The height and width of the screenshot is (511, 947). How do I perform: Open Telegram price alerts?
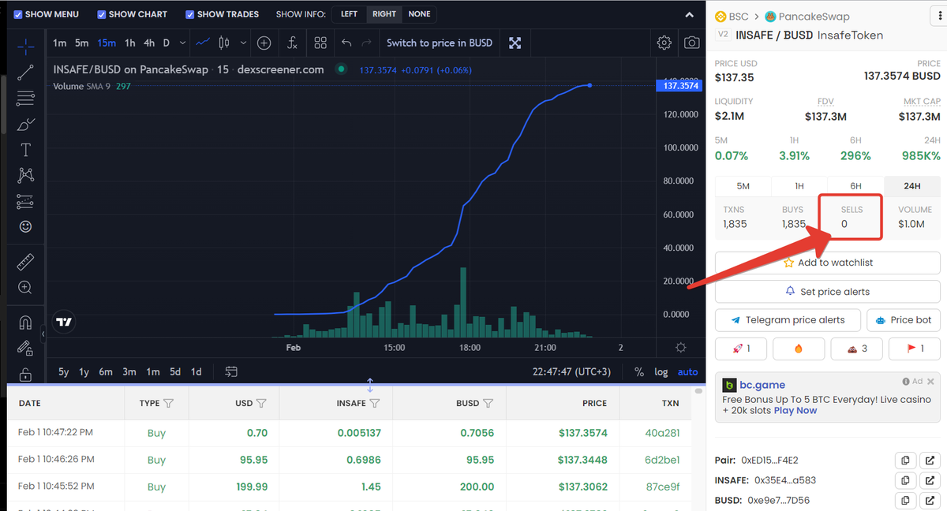(x=788, y=320)
